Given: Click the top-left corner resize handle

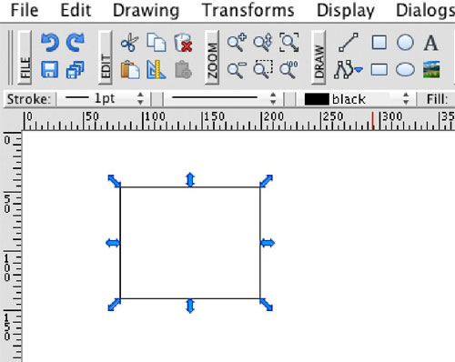Looking at the screenshot, I should click(115, 181).
